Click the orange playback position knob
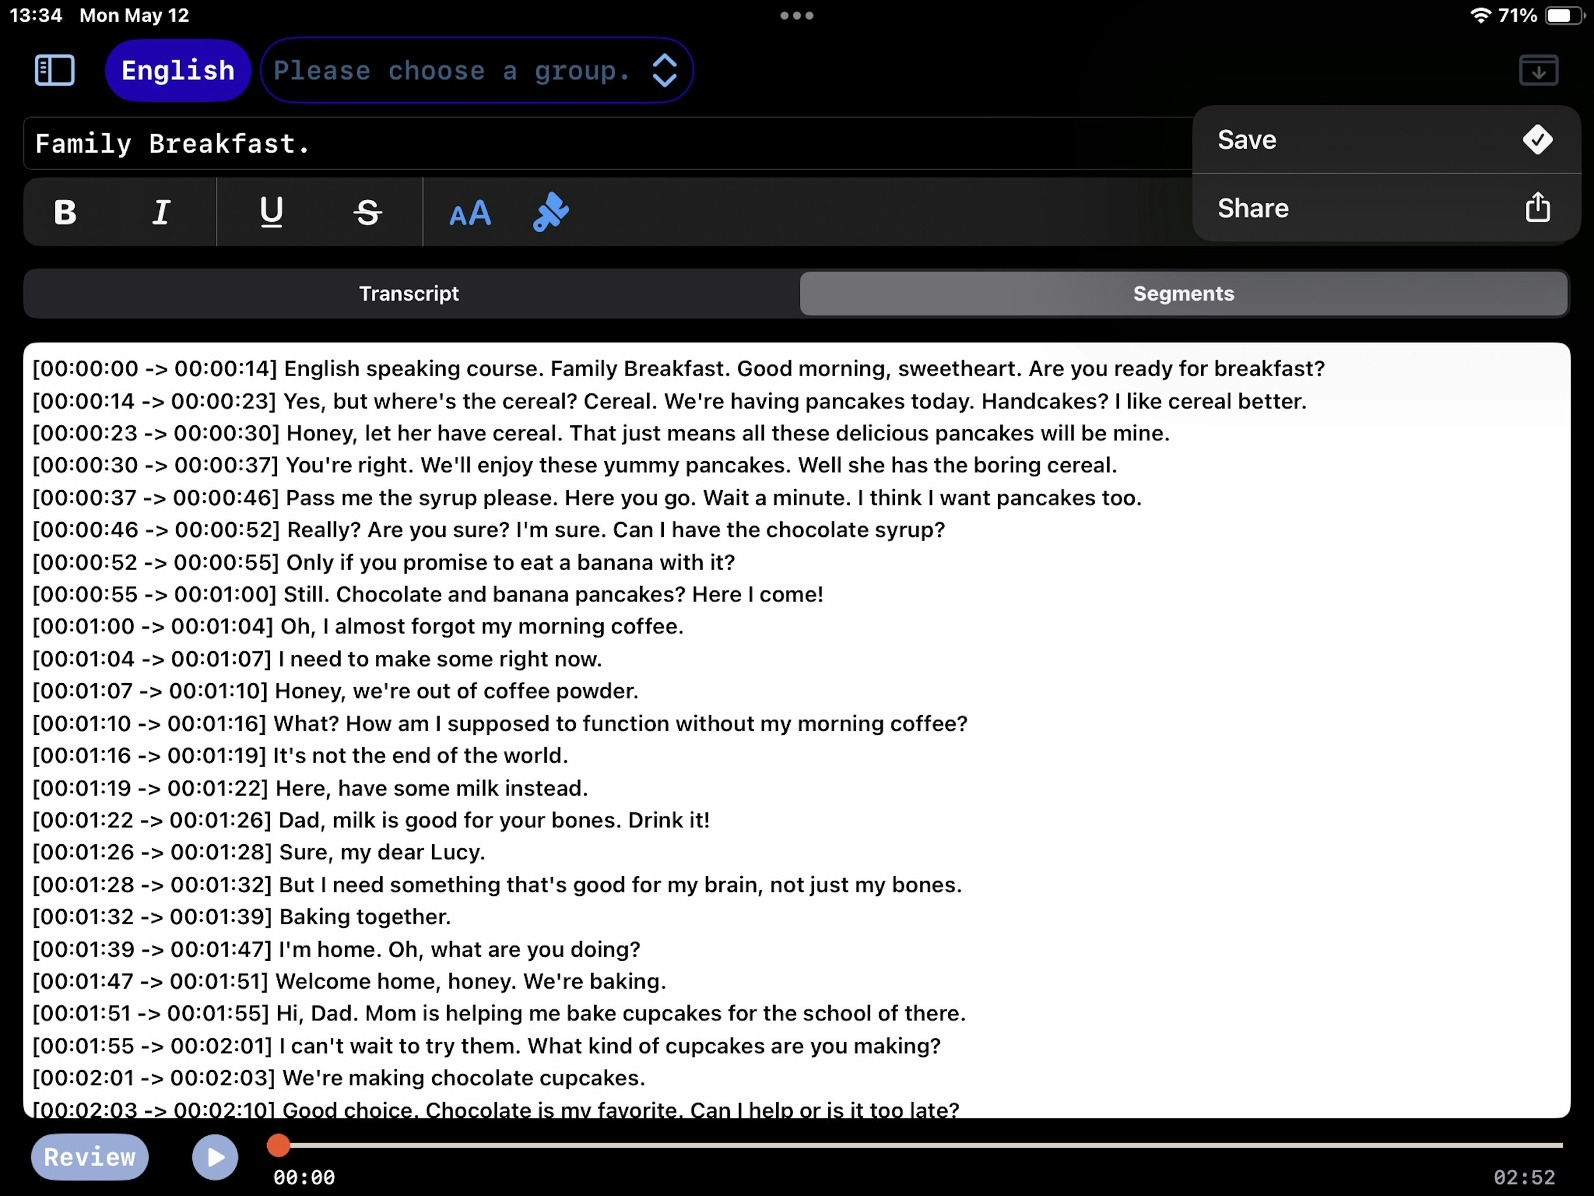This screenshot has width=1594, height=1196. 279,1145
